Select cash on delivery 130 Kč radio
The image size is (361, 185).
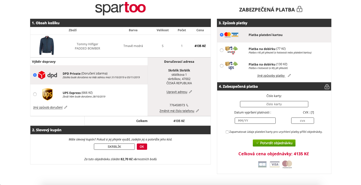(221, 66)
